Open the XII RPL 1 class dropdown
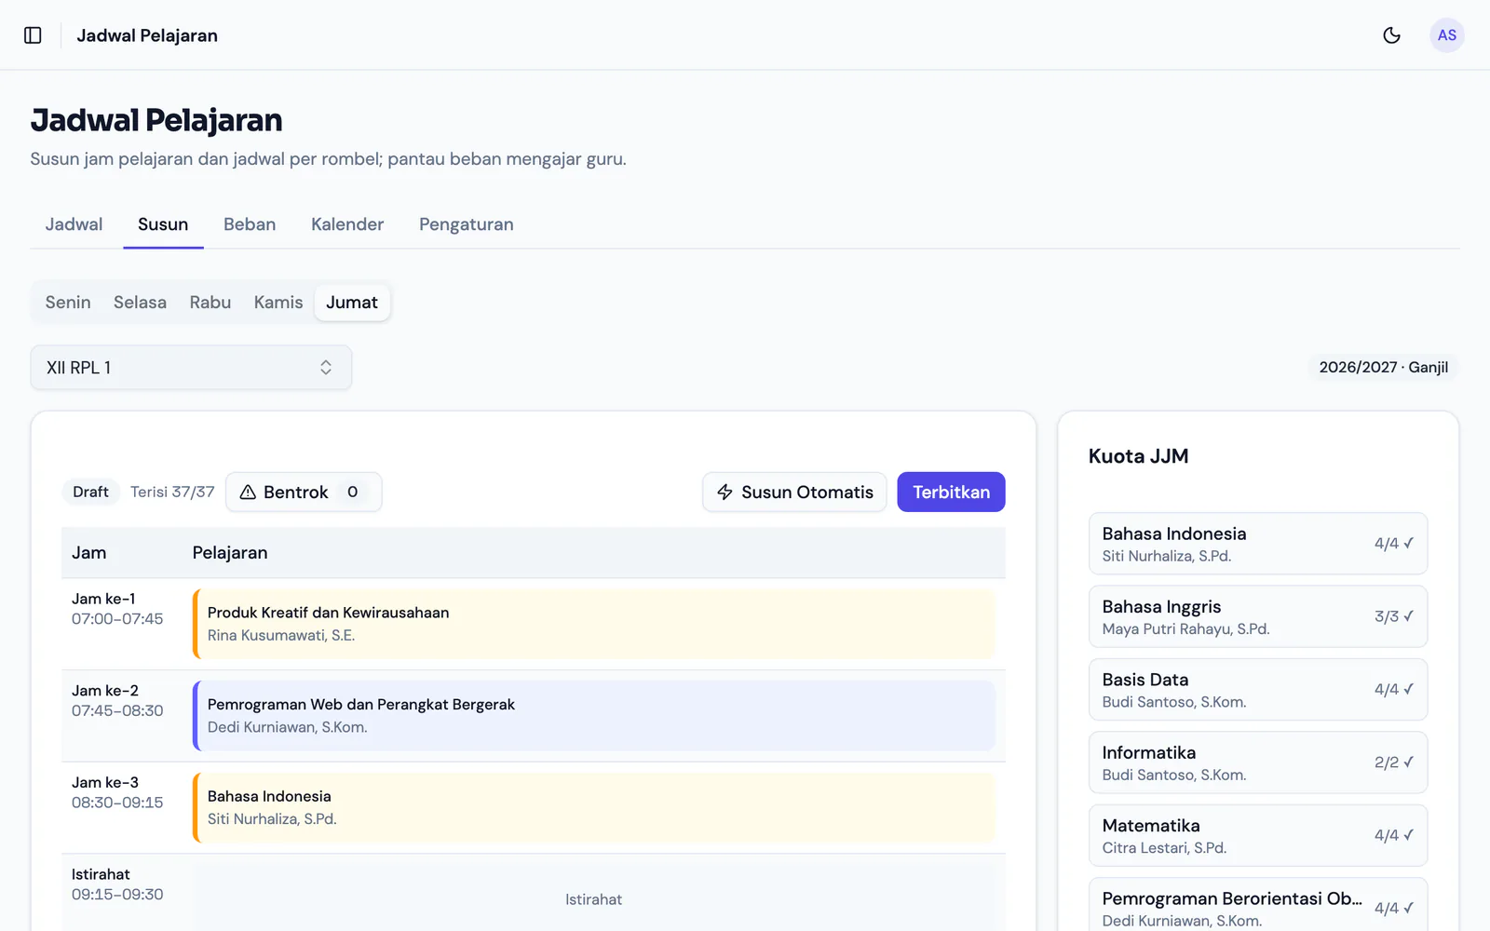Viewport: 1490px width, 931px height. point(191,368)
